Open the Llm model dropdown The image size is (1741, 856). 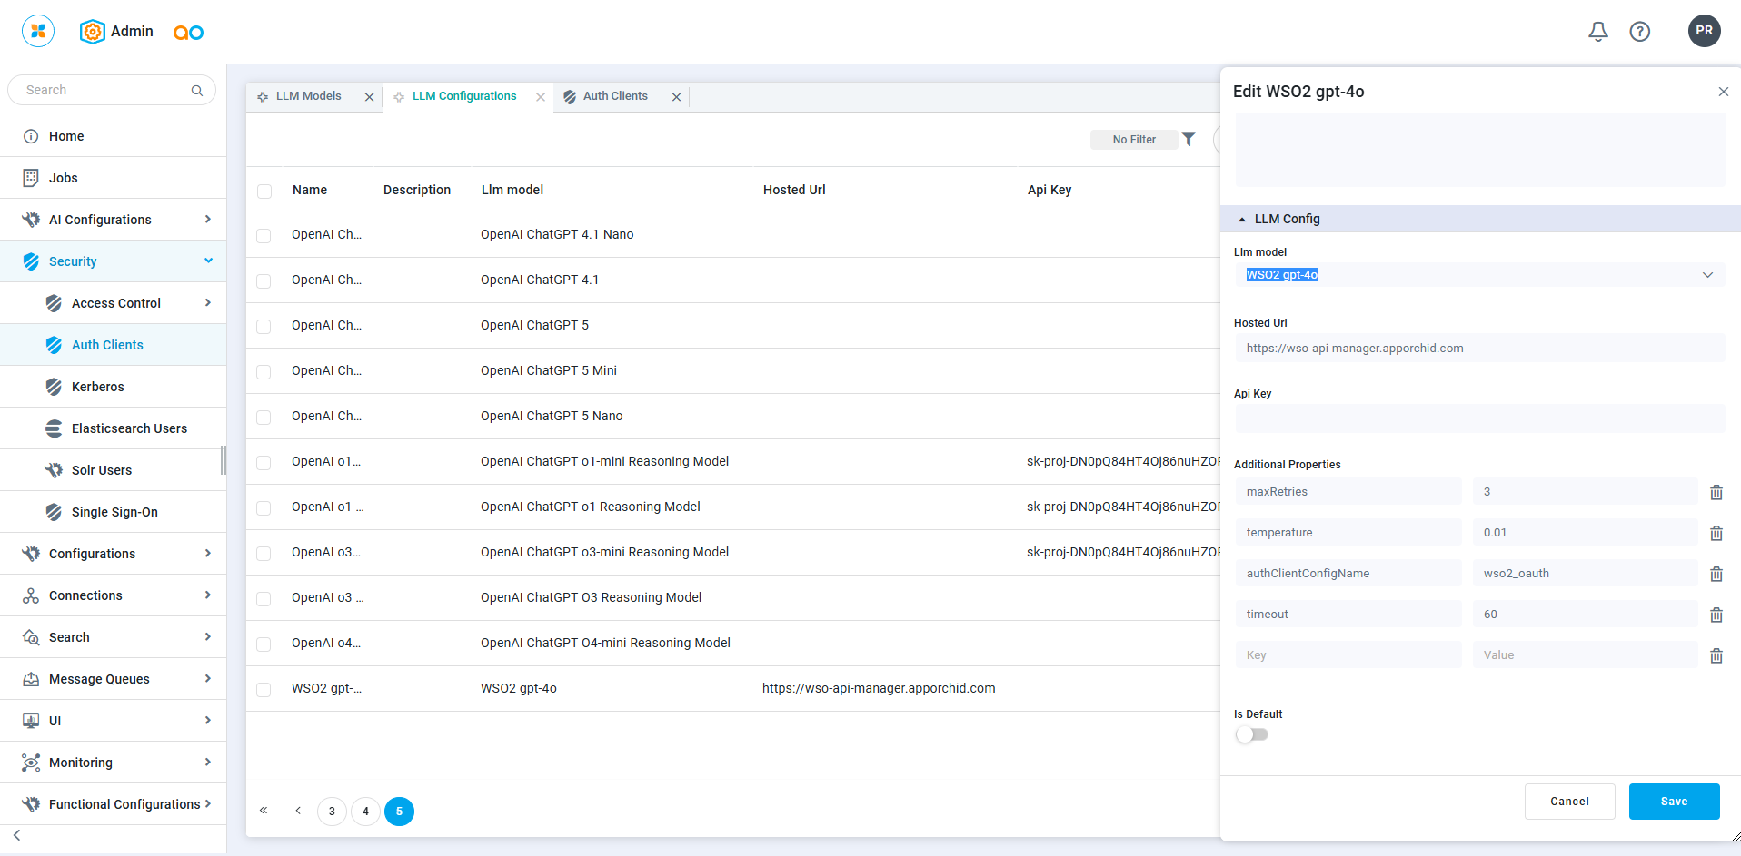pos(1478,275)
